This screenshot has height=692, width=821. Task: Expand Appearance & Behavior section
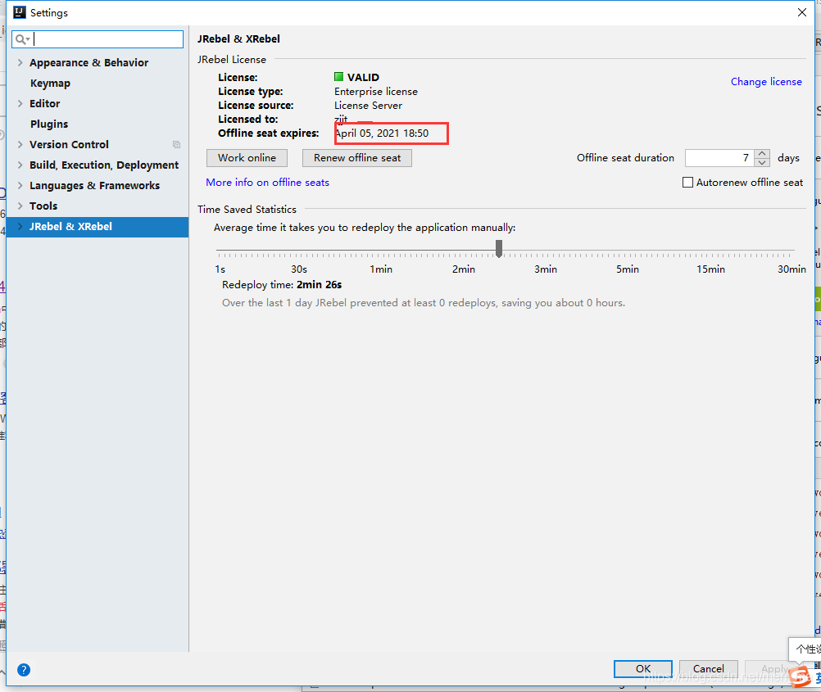20,63
